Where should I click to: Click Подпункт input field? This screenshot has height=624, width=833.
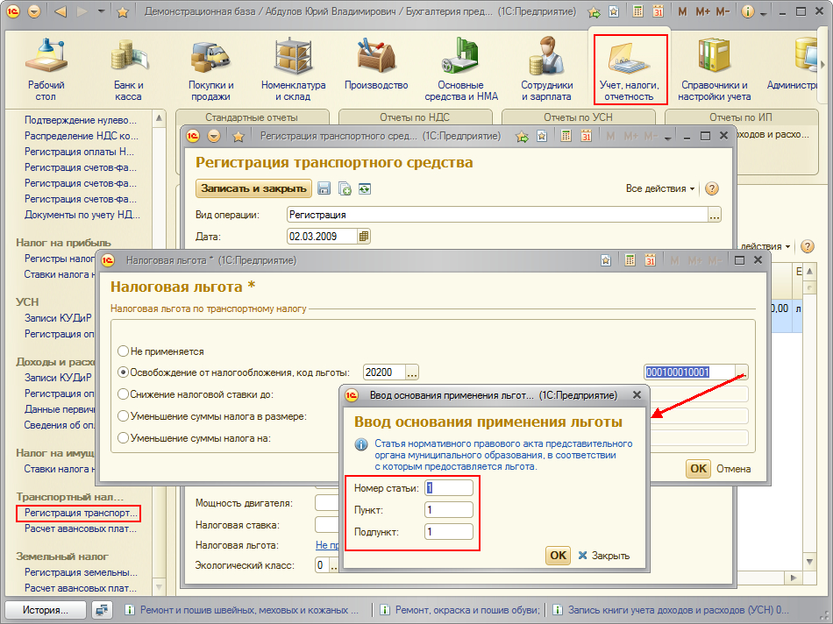tap(449, 532)
